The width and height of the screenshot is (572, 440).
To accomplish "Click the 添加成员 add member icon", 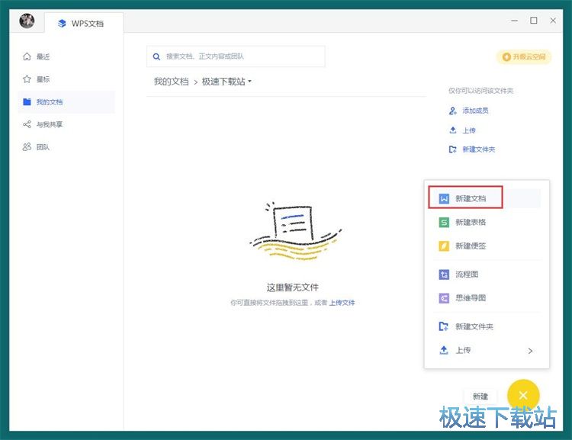I will click(452, 111).
